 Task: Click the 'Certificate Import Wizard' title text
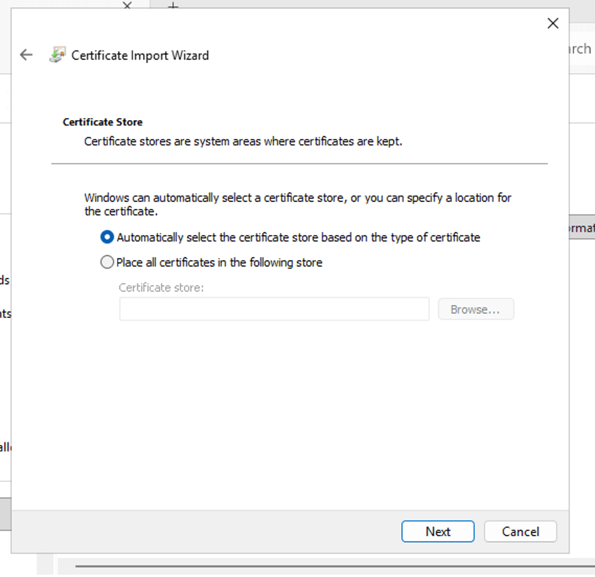140,55
